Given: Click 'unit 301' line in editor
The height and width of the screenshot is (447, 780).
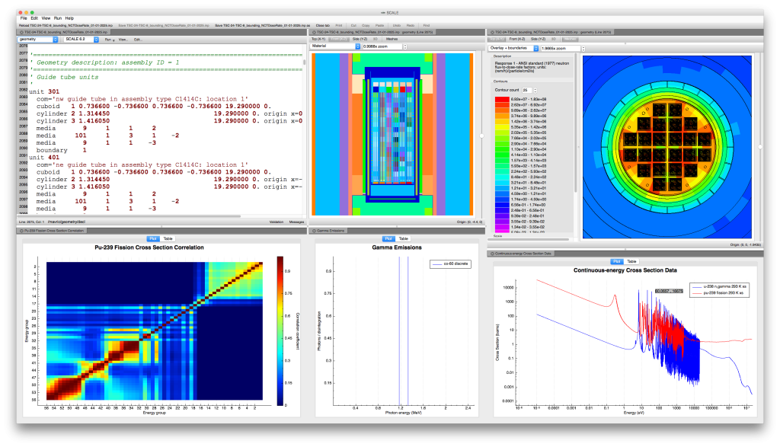Looking at the screenshot, I should click(x=44, y=91).
